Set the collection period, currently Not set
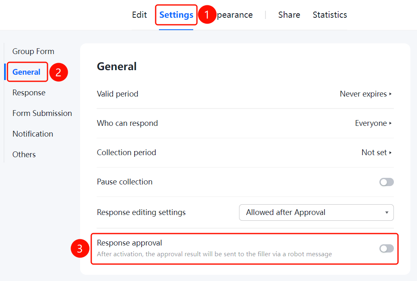 pyautogui.click(x=377, y=152)
